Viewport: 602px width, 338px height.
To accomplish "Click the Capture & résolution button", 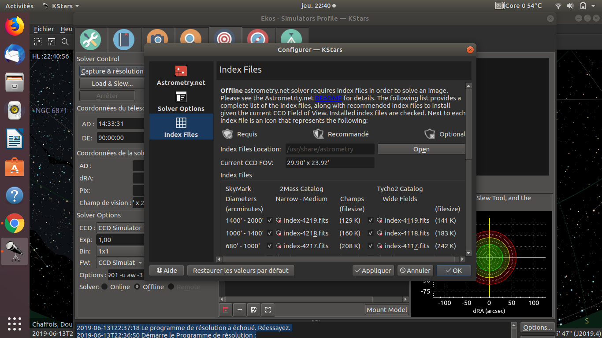I will [112, 71].
